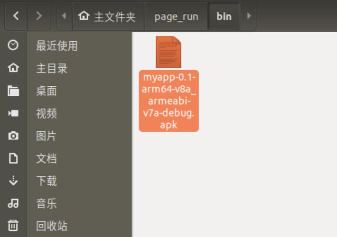Click the clock icon for recent files
The image size is (337, 237).
(x=13, y=45)
